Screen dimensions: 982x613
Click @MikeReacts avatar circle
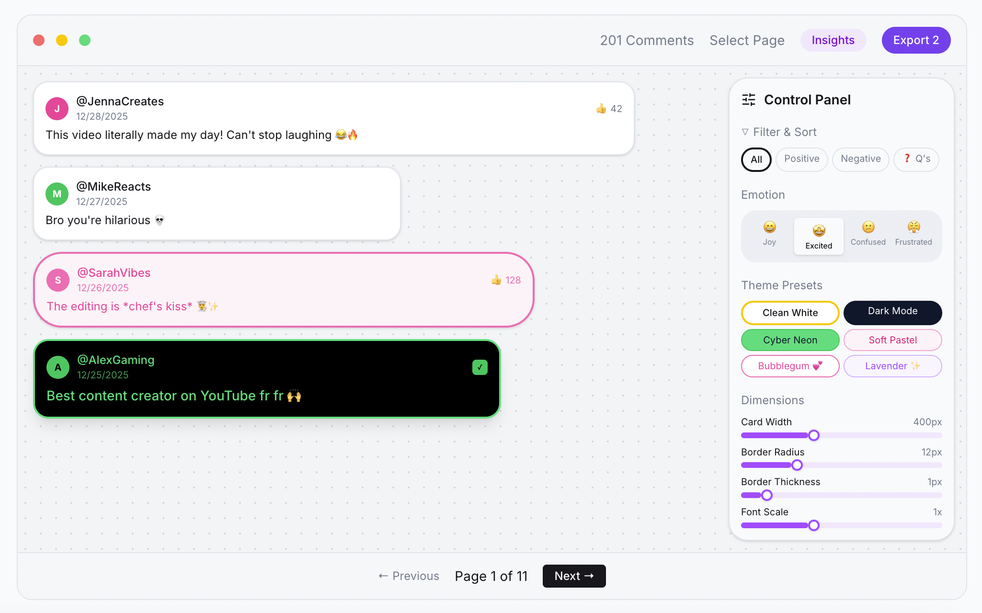(57, 194)
